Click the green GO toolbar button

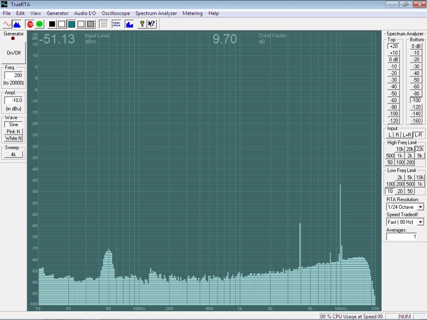coord(40,24)
